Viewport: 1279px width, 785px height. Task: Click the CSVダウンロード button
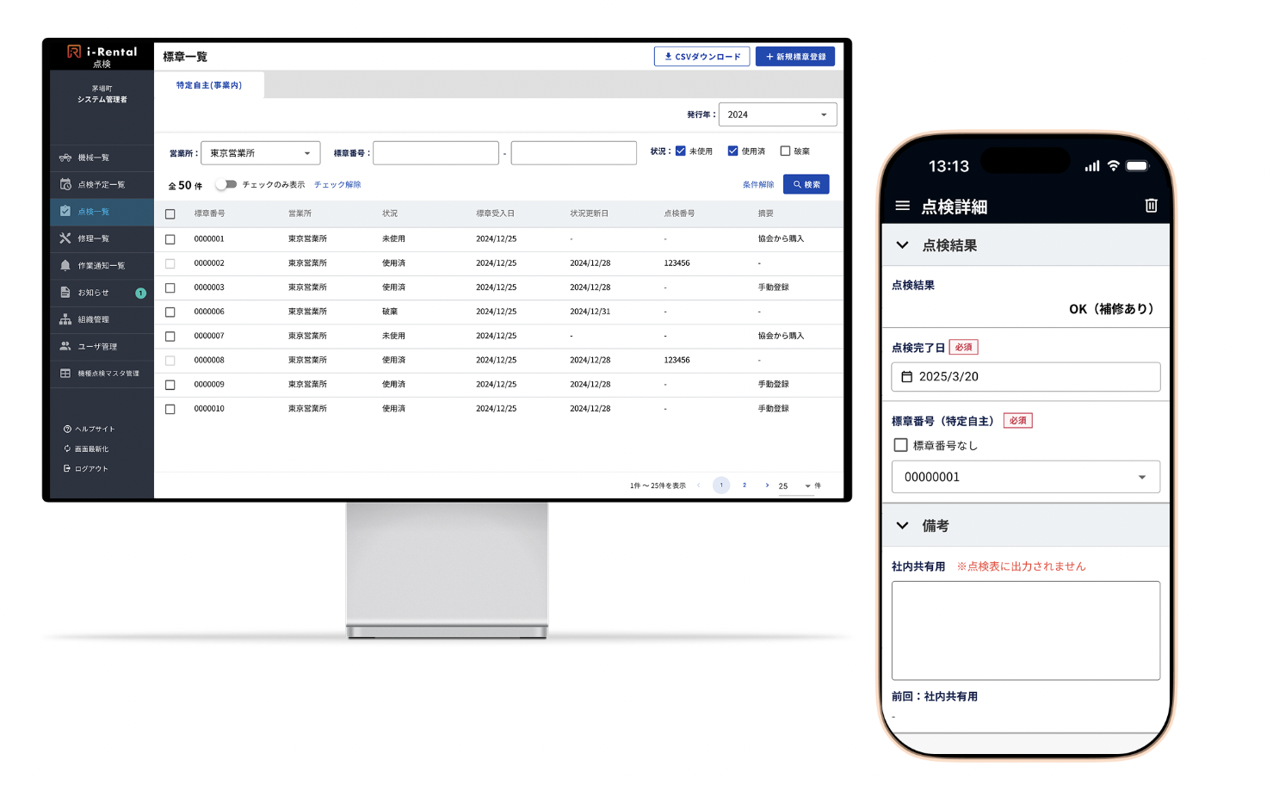[701, 57]
